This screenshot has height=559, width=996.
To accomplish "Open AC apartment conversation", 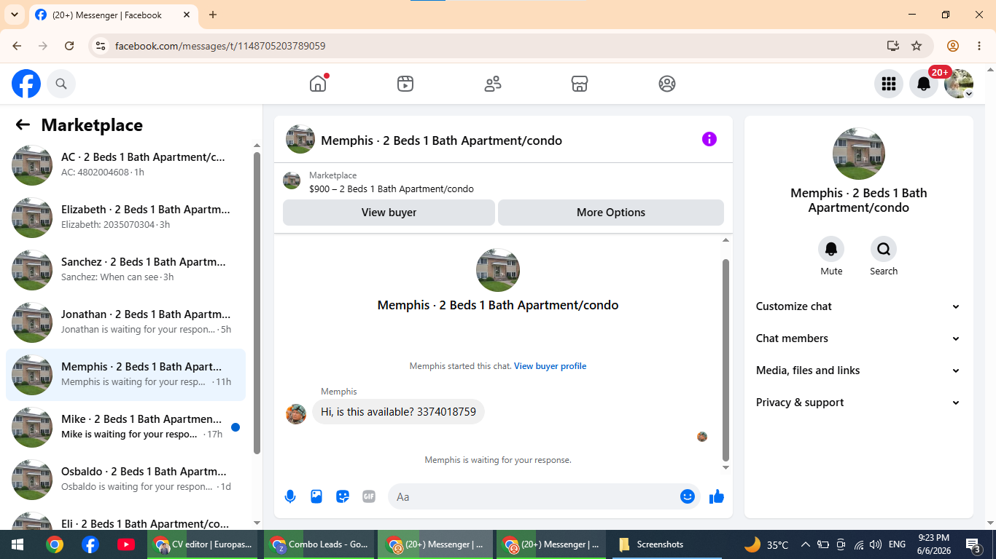I will click(125, 165).
